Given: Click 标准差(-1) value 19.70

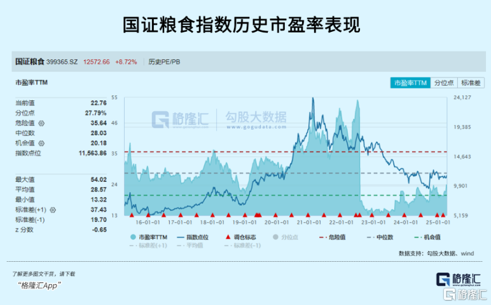Looking at the screenshot, I should pos(99,220).
